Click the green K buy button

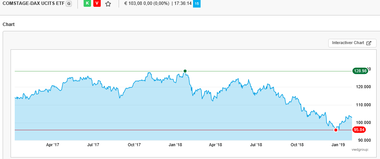(x=87, y=4)
